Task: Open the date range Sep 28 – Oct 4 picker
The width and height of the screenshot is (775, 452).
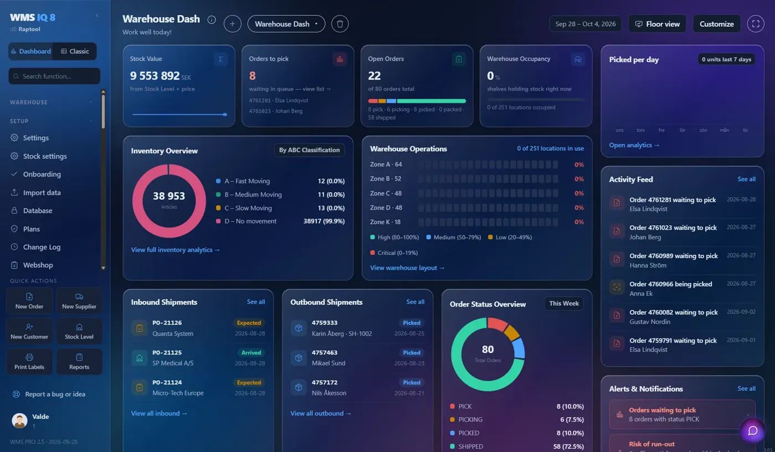Action: (x=586, y=24)
